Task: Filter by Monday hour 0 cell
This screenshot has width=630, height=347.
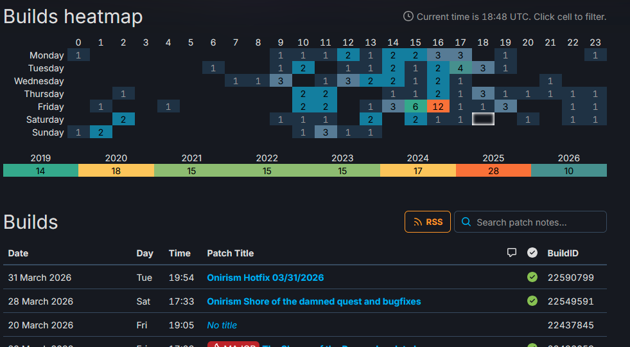Action: 78,55
